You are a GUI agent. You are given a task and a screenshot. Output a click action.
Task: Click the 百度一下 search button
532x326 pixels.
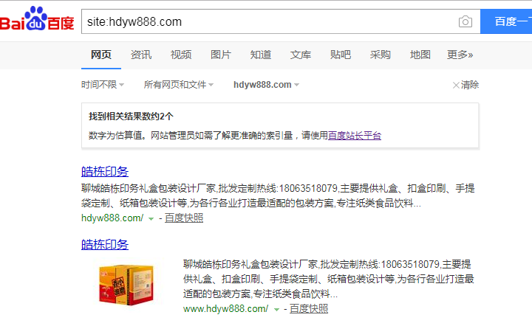click(506, 21)
